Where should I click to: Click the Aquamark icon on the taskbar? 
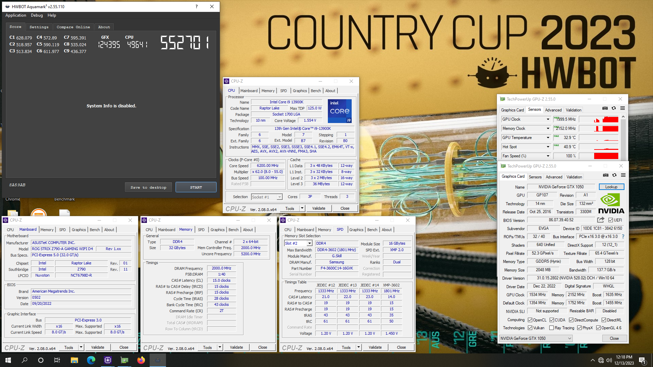[x=158, y=360]
